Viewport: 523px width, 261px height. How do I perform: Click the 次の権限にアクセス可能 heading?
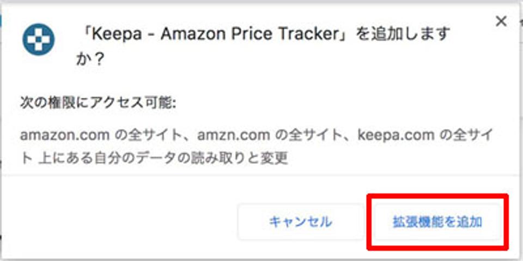pos(98,103)
